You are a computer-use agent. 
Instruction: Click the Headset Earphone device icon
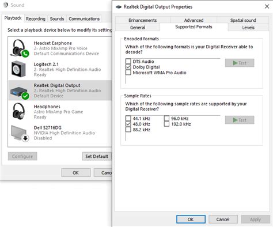tap(20, 48)
